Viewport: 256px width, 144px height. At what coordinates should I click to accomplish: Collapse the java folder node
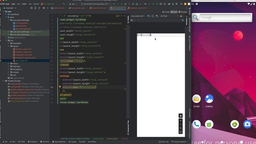[x=6, y=17]
